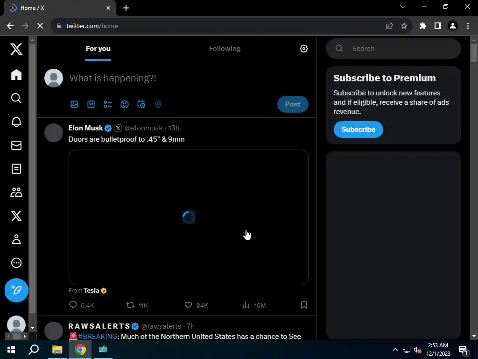Click the loading video thumbnail

[x=189, y=217]
